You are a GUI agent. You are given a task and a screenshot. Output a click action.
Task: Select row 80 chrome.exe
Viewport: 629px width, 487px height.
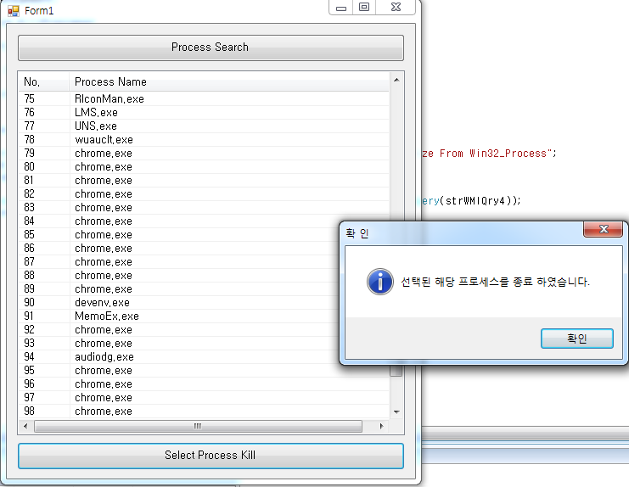(x=204, y=167)
